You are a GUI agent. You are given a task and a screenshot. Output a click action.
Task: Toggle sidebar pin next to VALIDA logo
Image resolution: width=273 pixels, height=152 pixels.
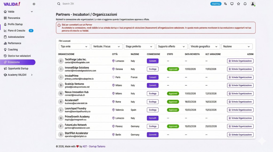click(34, 4)
